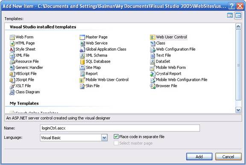Click the Class Diagram label text
This screenshot has width=246, height=165.
coord(28,92)
